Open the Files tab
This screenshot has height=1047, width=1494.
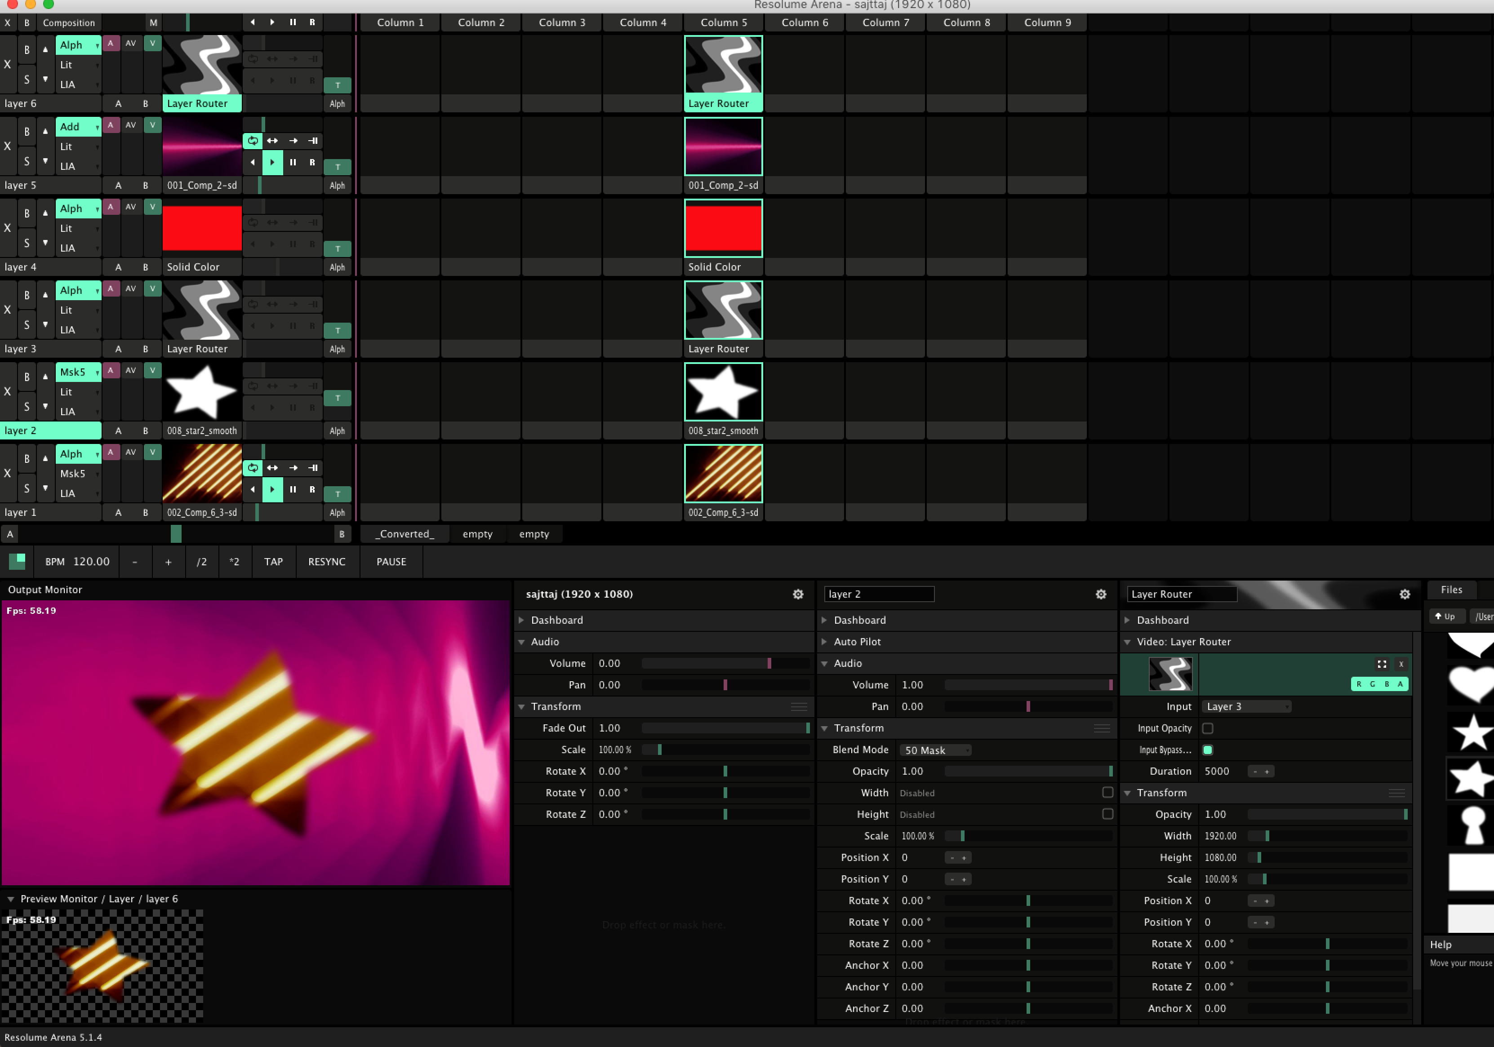pyautogui.click(x=1451, y=590)
